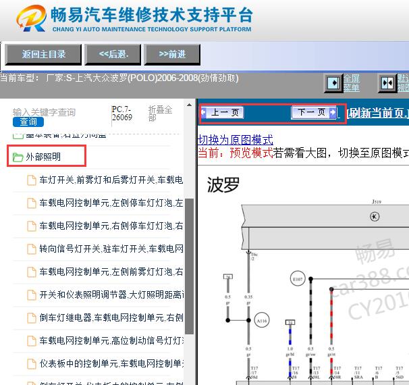
Task: Click the tree scrollbar up arrow
Action: [190, 105]
